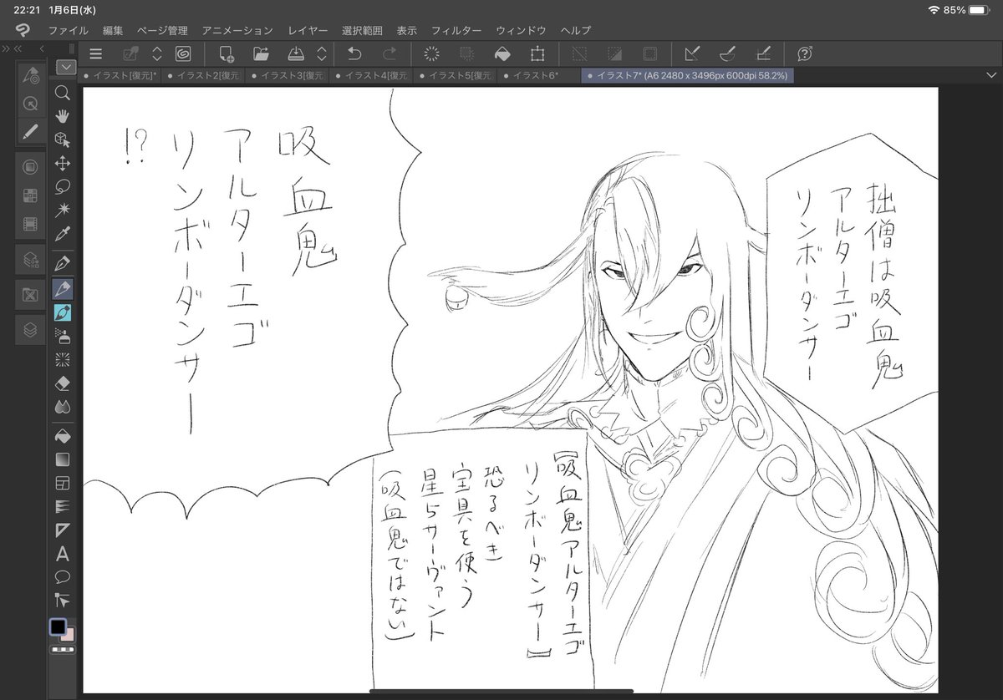This screenshot has height=700, width=1003.
Task: Select the Pen tool
Action: point(62,264)
